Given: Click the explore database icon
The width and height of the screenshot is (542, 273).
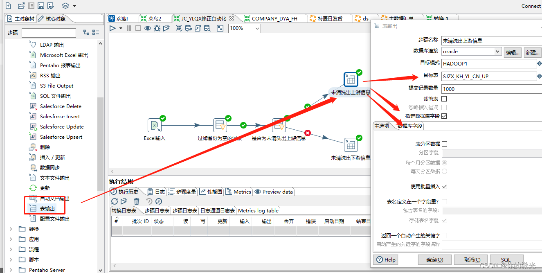Looking at the screenshot, I should coord(207,28).
